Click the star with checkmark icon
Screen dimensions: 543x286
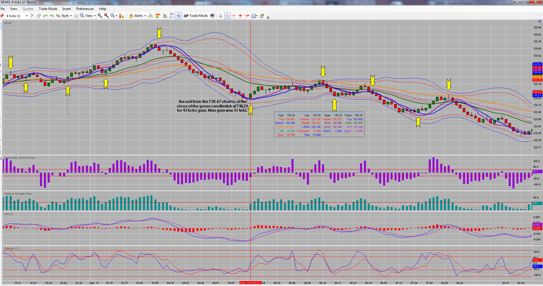pyautogui.click(x=76, y=16)
